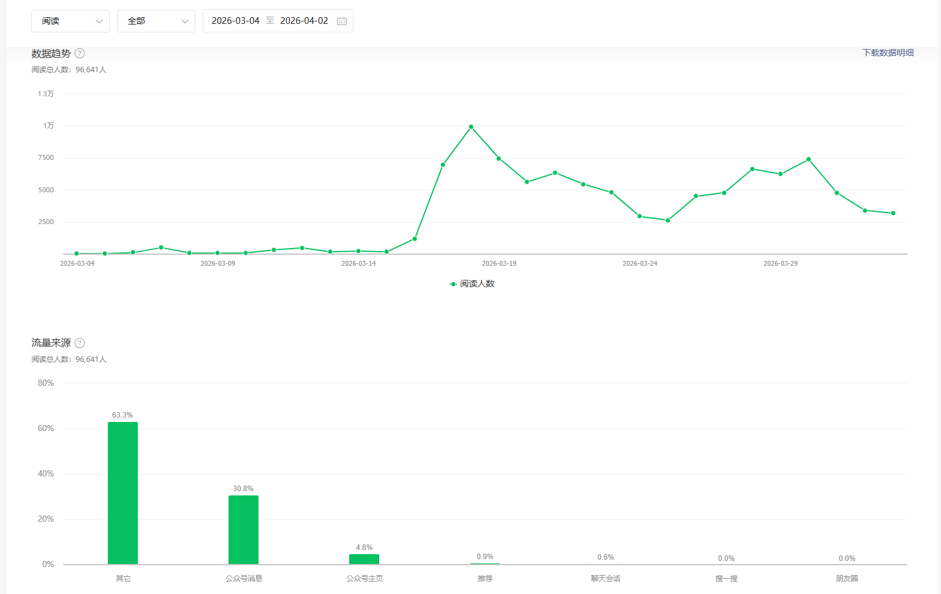Click the 搜一搜 axis label

pos(726,578)
